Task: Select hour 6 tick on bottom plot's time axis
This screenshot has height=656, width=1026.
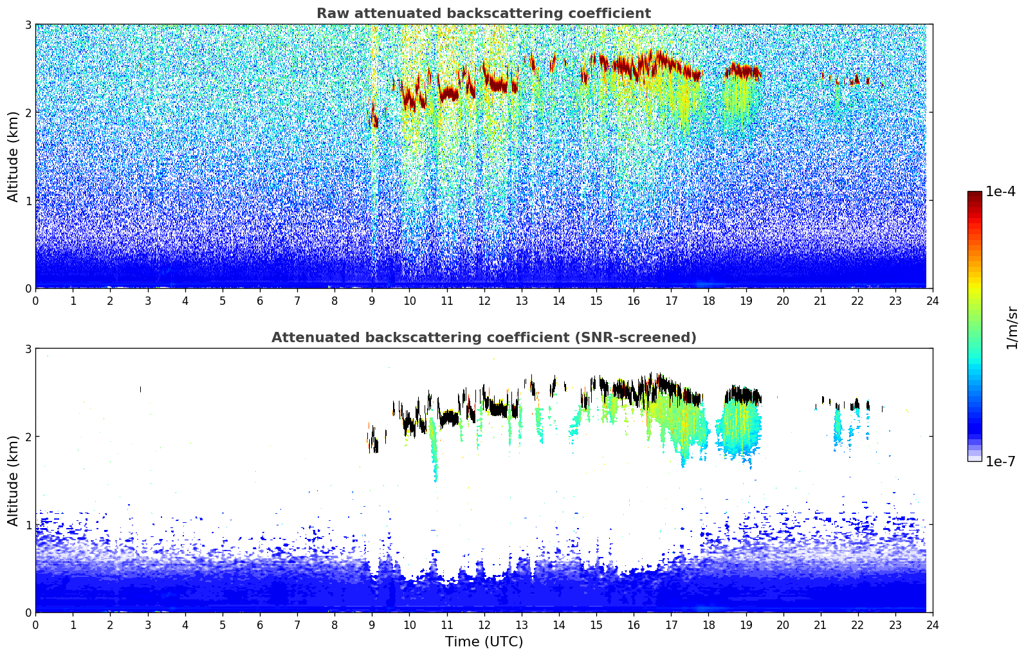Action: coord(260,624)
